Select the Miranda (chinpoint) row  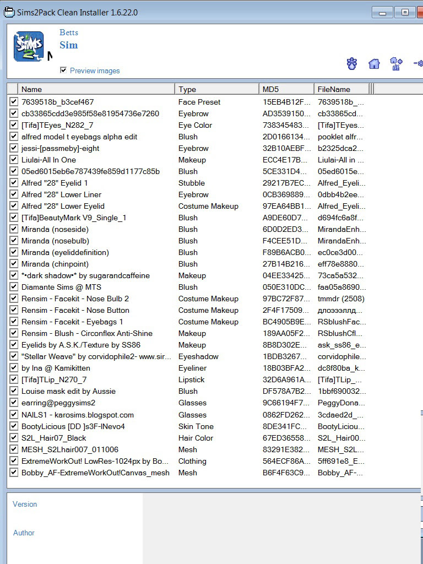click(188, 264)
